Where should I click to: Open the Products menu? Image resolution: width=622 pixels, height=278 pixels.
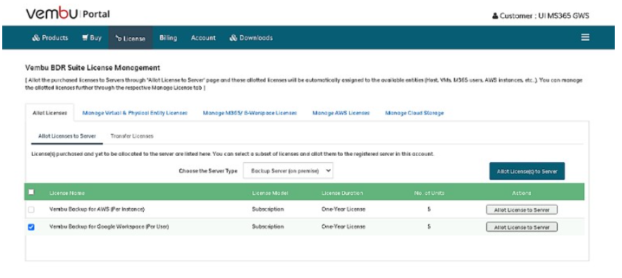[x=50, y=38]
